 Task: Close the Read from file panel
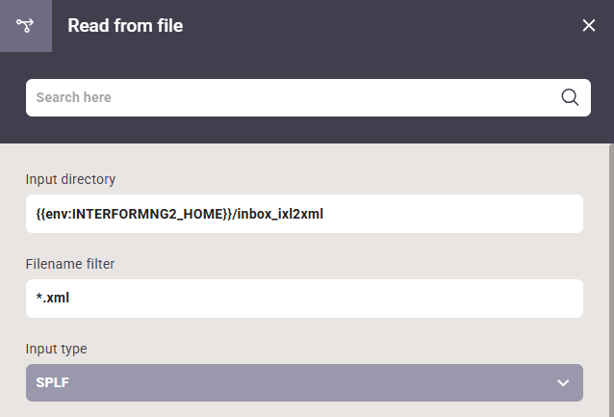tap(589, 25)
